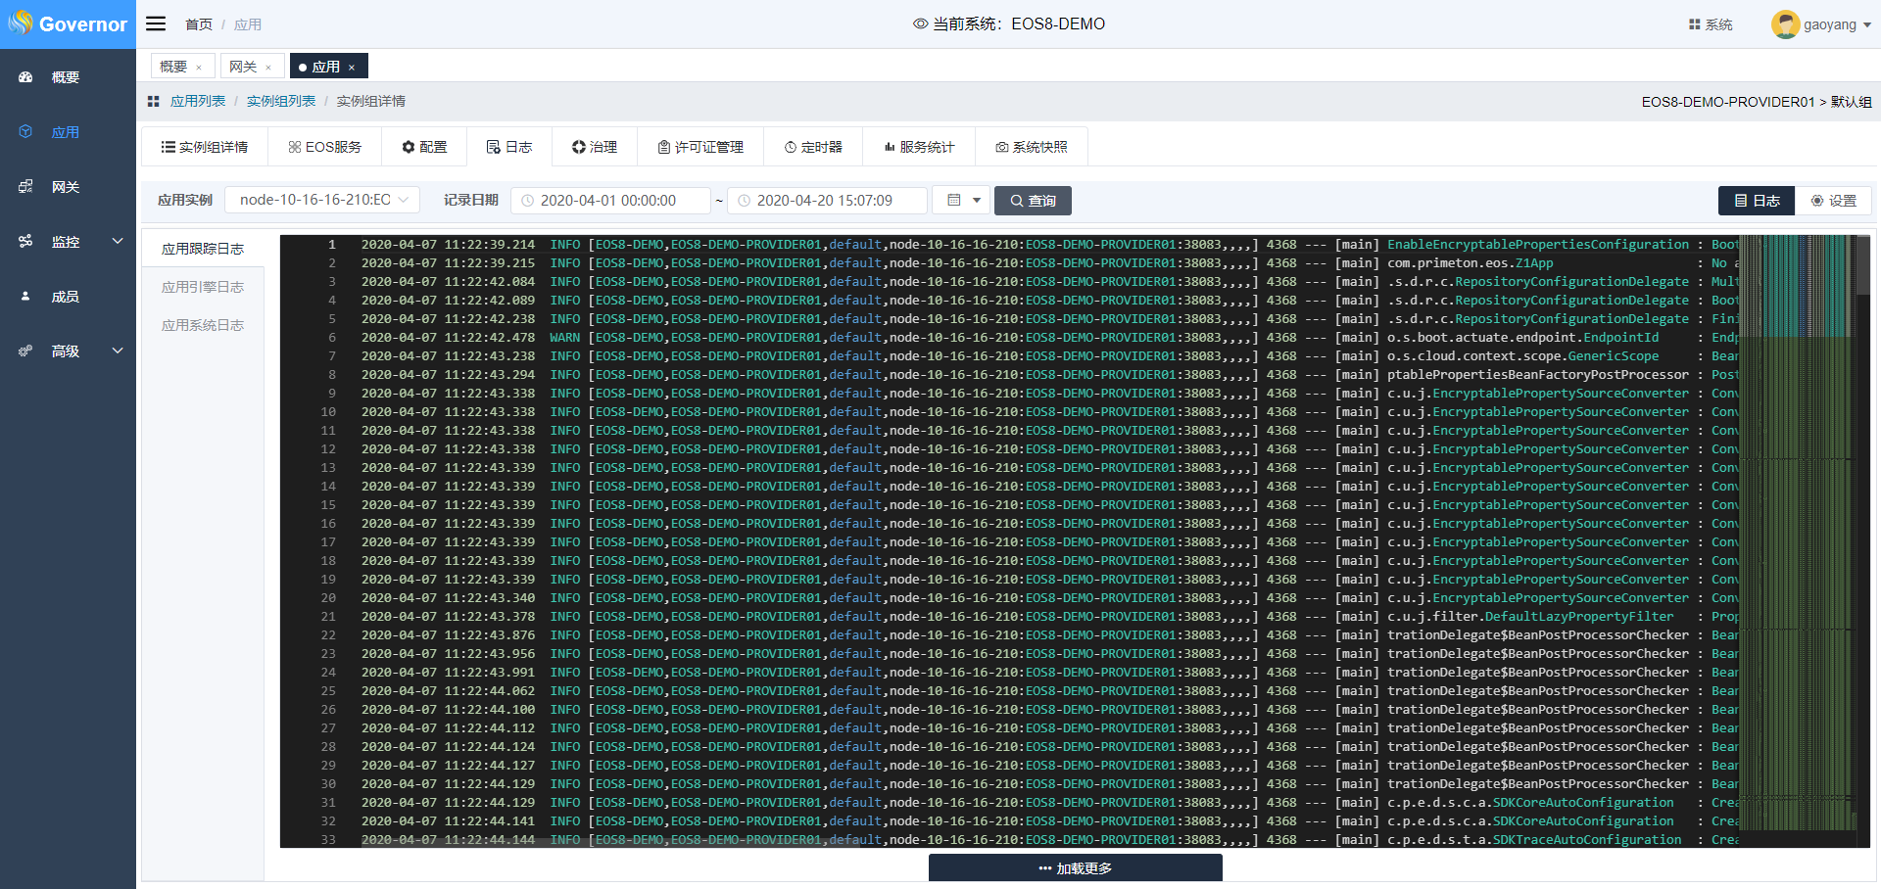The height and width of the screenshot is (889, 1881).
Task: Select 应用引擎日志 log type
Action: point(203,287)
